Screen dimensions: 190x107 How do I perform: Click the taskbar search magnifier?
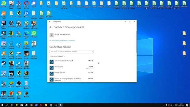[x=7, y=105]
